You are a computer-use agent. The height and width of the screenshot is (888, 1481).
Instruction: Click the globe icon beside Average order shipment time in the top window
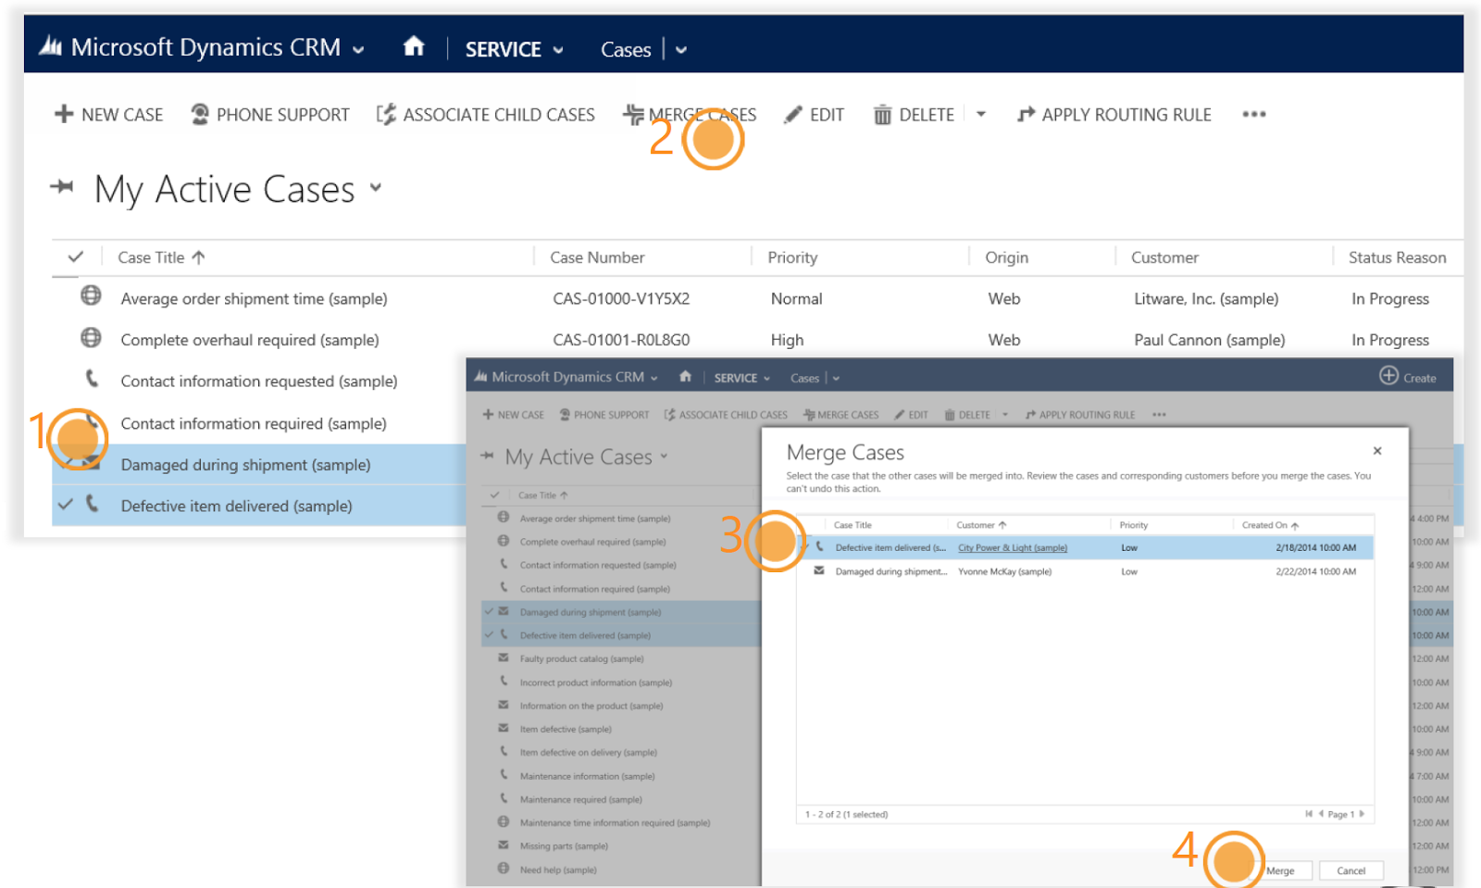coord(91,295)
